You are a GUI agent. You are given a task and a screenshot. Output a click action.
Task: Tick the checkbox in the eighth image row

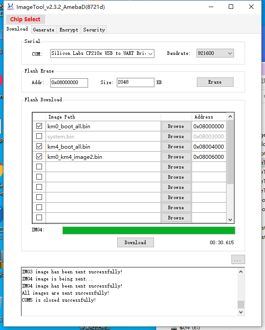39,197
